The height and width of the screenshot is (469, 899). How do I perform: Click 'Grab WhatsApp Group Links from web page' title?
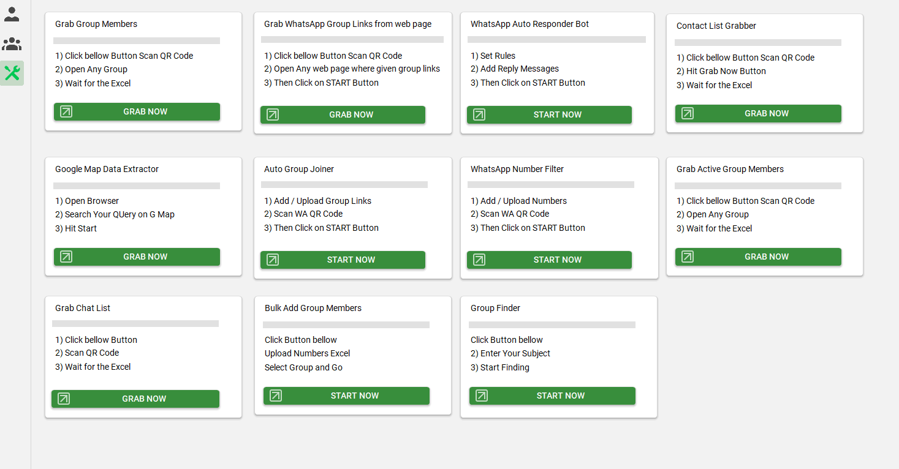point(347,24)
